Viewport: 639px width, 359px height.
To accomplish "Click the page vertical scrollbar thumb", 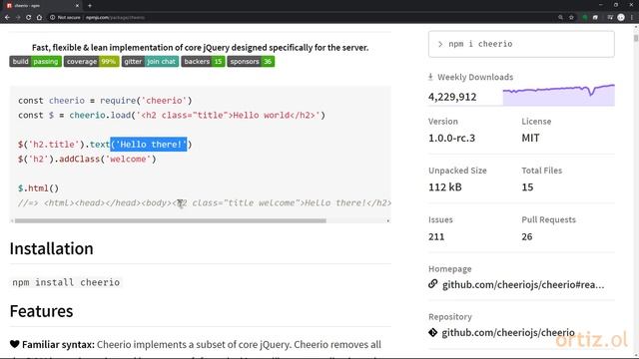I will click(636, 38).
